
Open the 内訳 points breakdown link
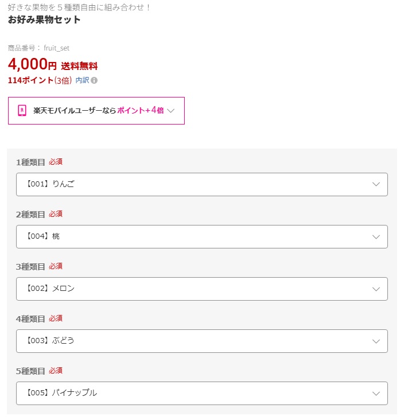pos(82,80)
